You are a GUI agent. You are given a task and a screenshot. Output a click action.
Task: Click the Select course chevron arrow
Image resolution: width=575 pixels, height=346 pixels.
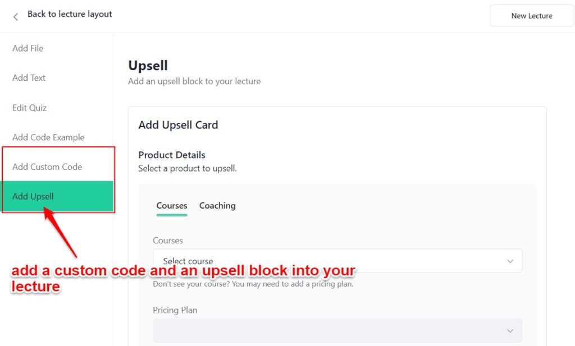(510, 261)
